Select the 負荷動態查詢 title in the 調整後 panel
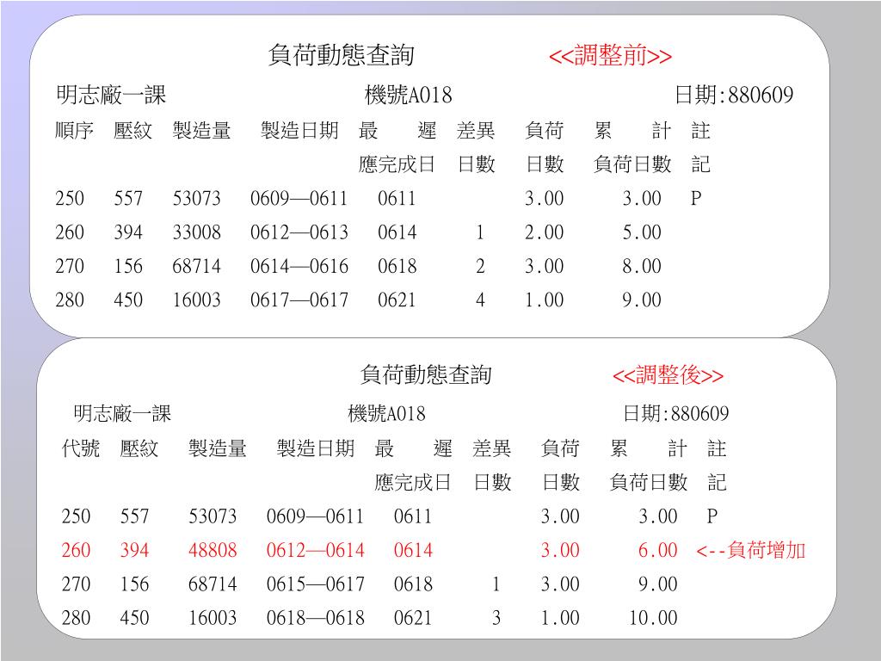The image size is (881, 661). [426, 374]
